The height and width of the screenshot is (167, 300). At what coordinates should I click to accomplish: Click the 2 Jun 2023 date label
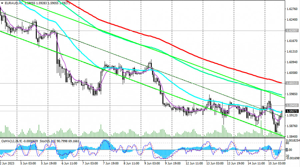pyautogui.click(x=7, y=163)
